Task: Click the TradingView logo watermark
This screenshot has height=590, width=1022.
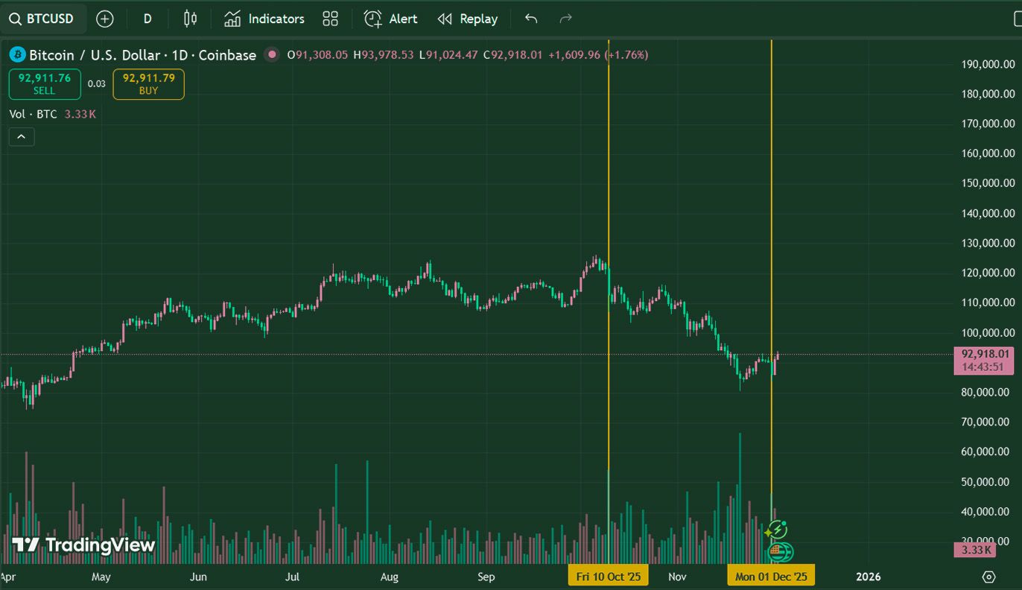Action: pos(82,545)
